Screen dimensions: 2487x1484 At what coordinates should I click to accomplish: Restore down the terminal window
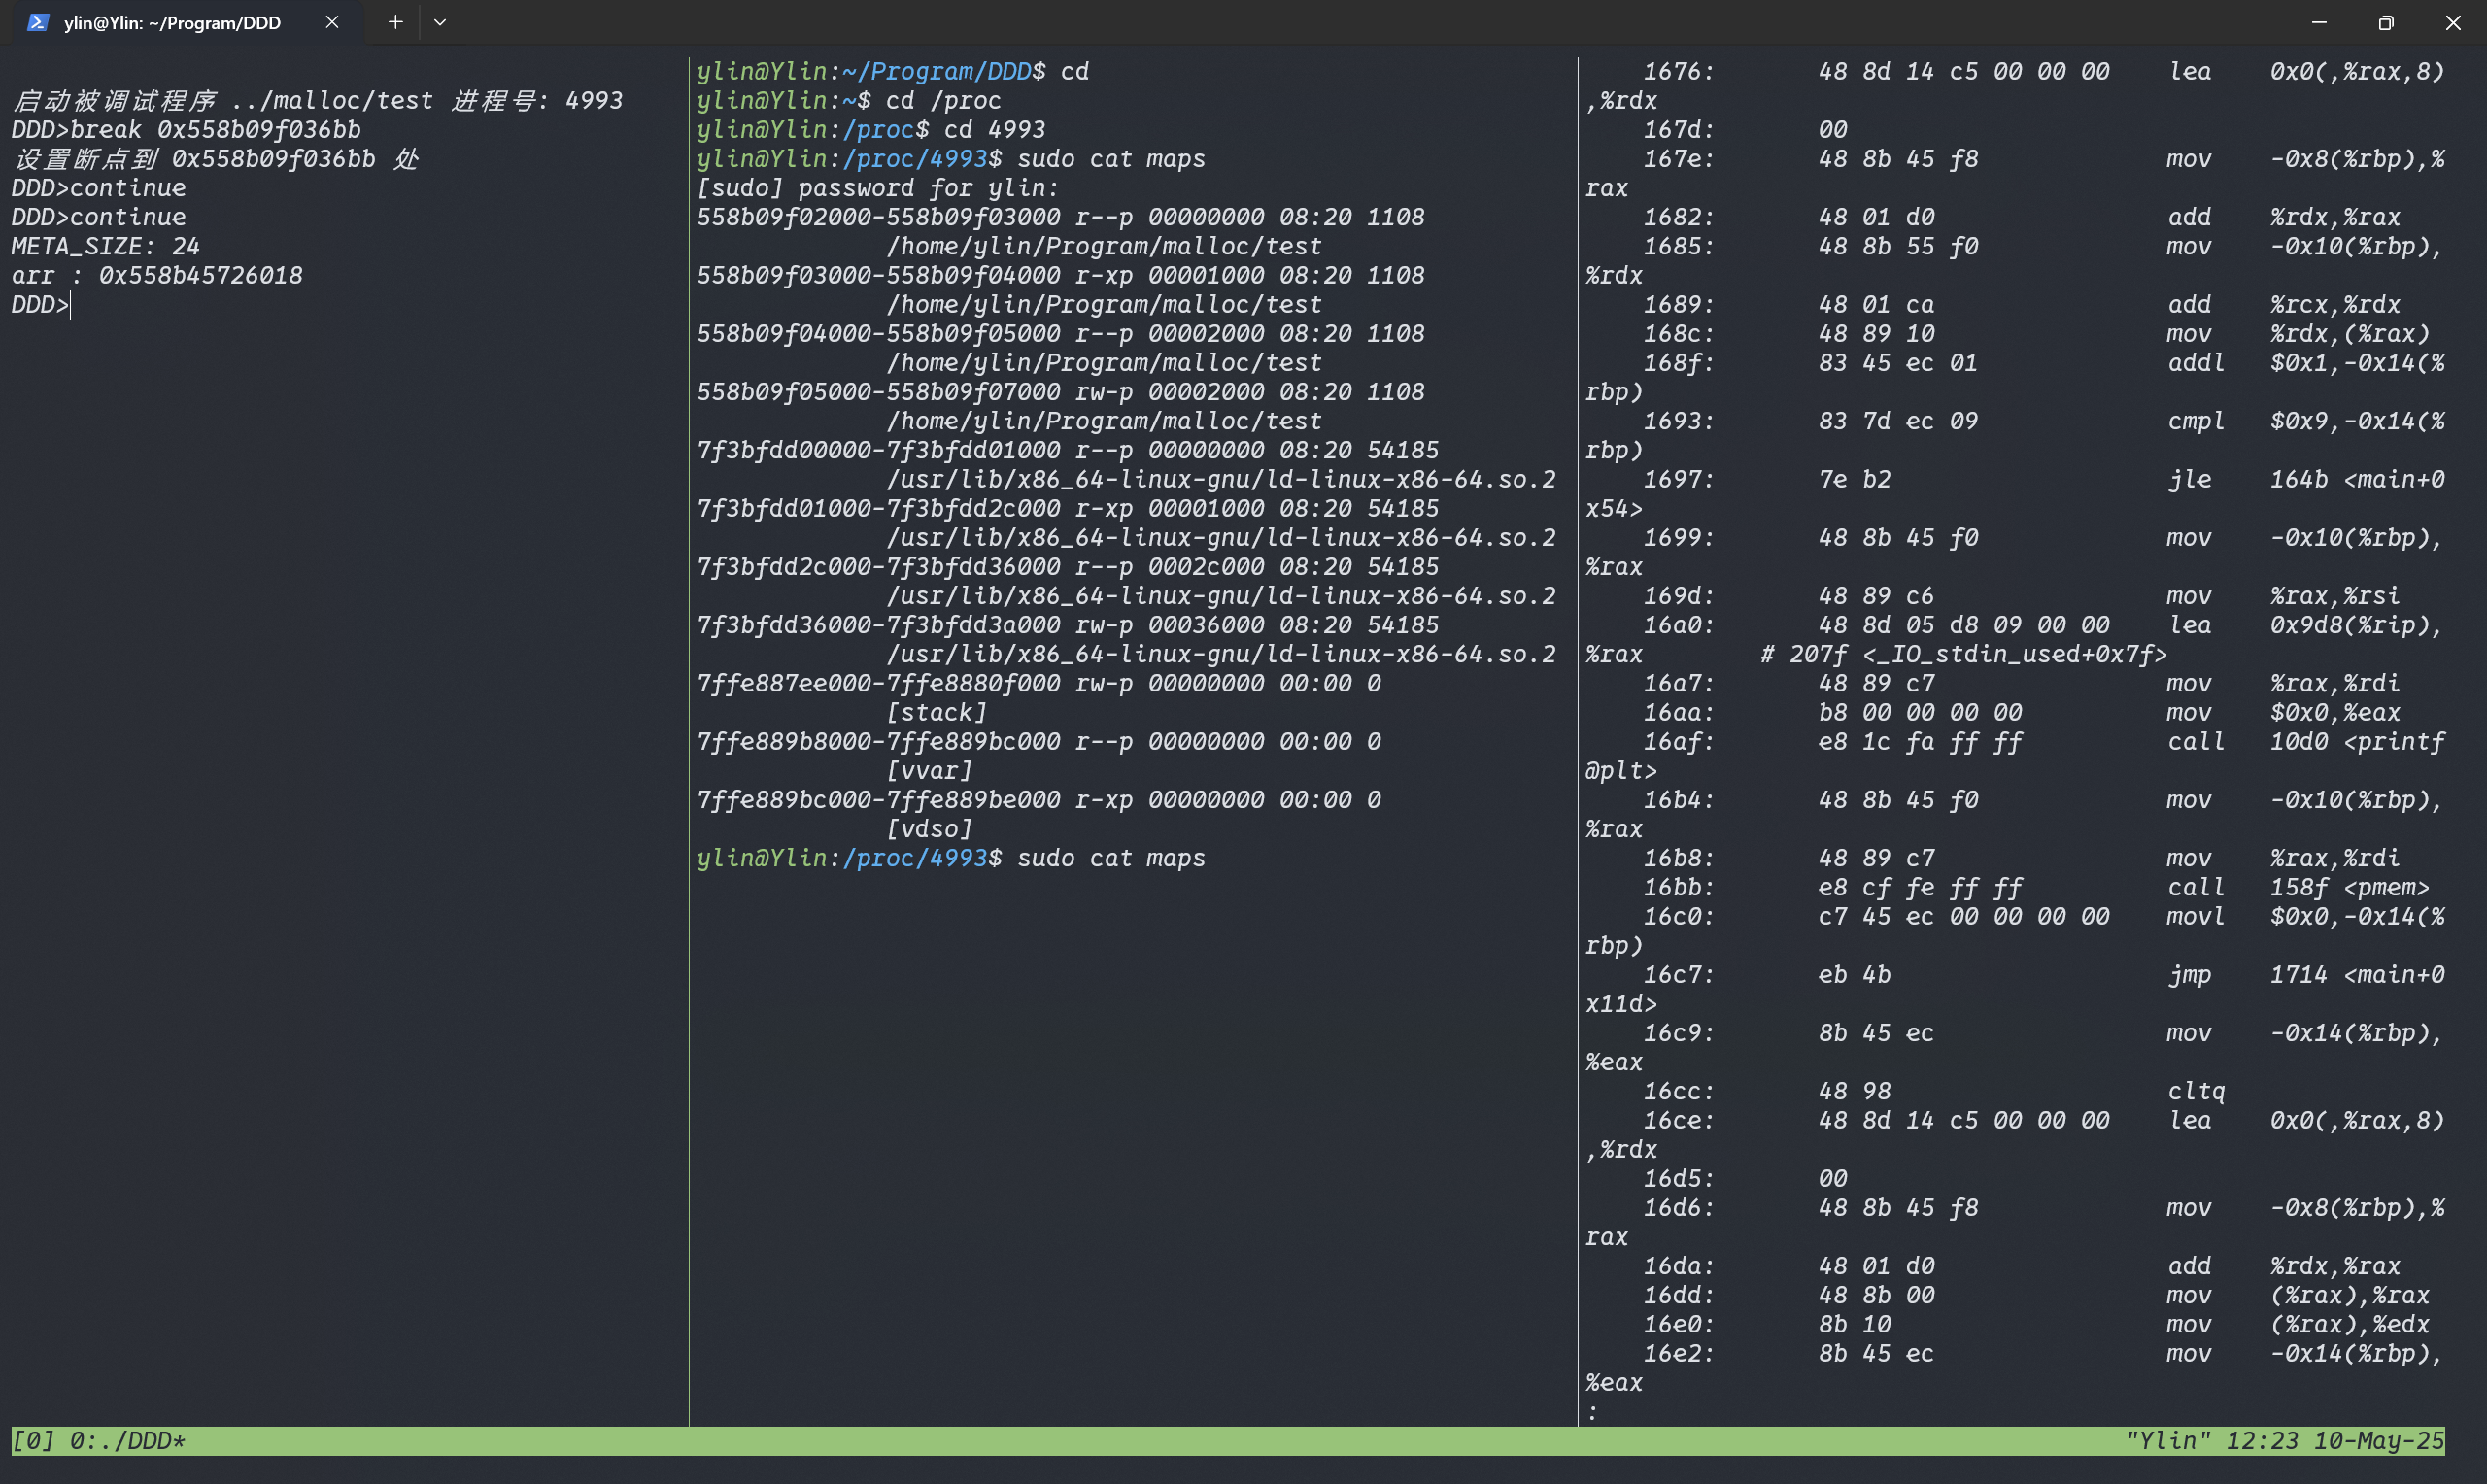coord(2386,22)
